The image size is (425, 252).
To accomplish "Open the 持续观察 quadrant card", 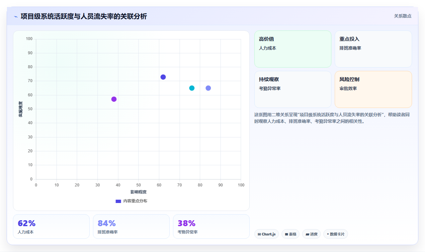I will pyautogui.click(x=293, y=89).
